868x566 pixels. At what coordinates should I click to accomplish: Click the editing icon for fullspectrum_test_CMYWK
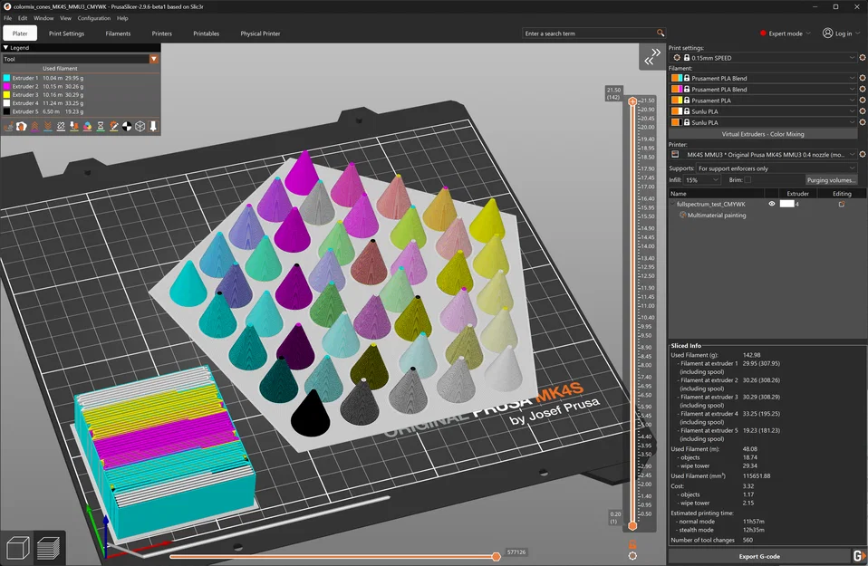842,204
